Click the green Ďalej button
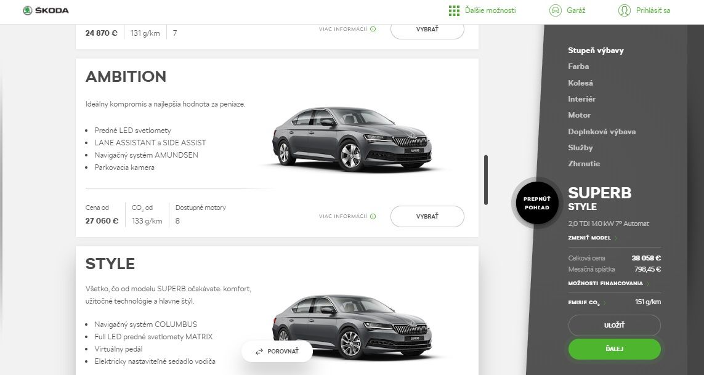Image resolution: width=704 pixels, height=375 pixels. point(614,349)
